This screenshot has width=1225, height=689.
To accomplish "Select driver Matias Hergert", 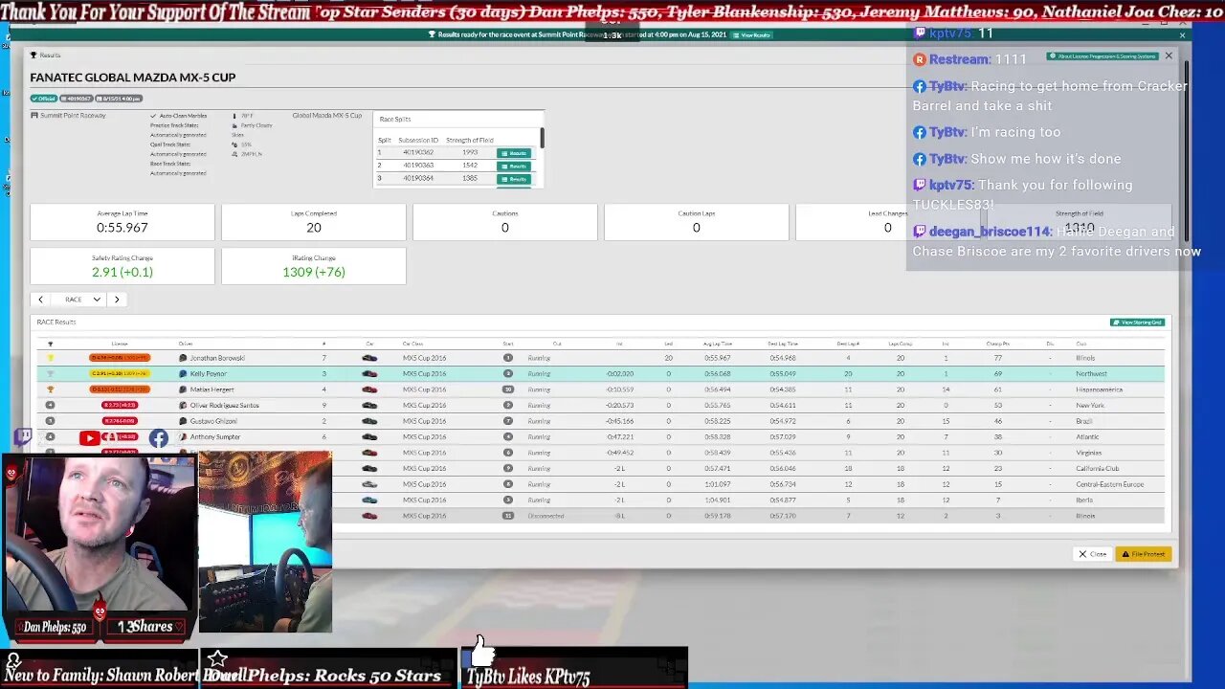I will pyautogui.click(x=212, y=389).
